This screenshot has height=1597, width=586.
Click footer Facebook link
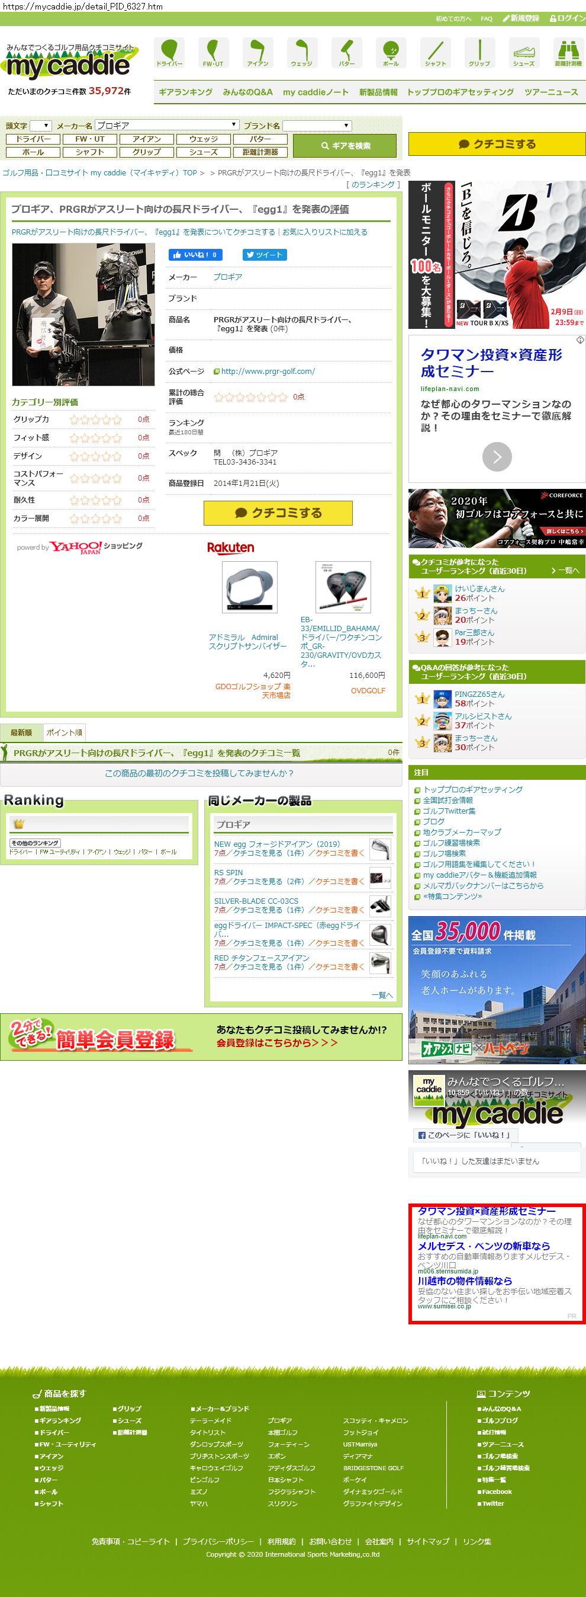click(497, 1492)
